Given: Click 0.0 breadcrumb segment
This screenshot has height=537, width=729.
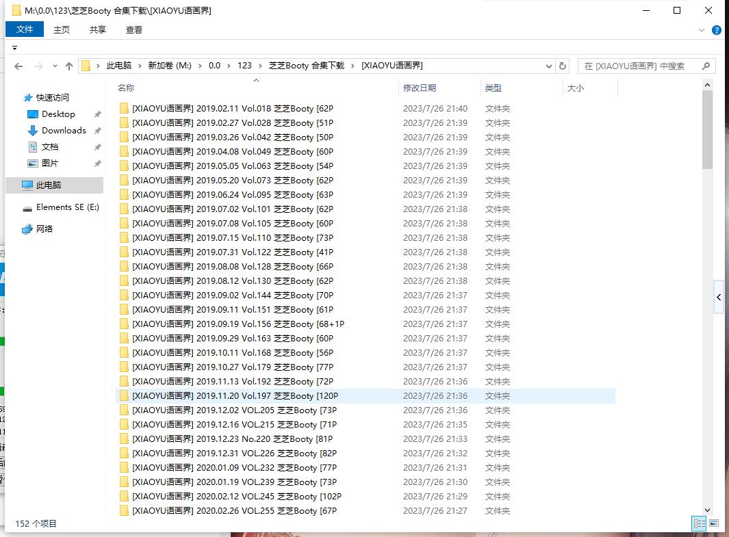Looking at the screenshot, I should click(214, 66).
